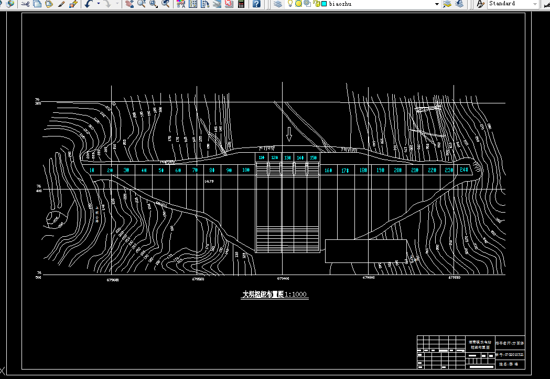
Task: Open the Sheet Set Manager icon
Action: click(217, 4)
